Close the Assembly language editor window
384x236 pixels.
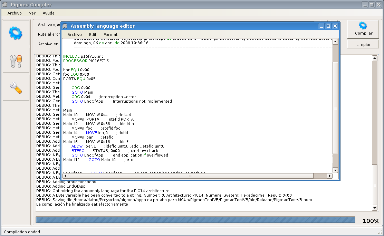point(335,26)
